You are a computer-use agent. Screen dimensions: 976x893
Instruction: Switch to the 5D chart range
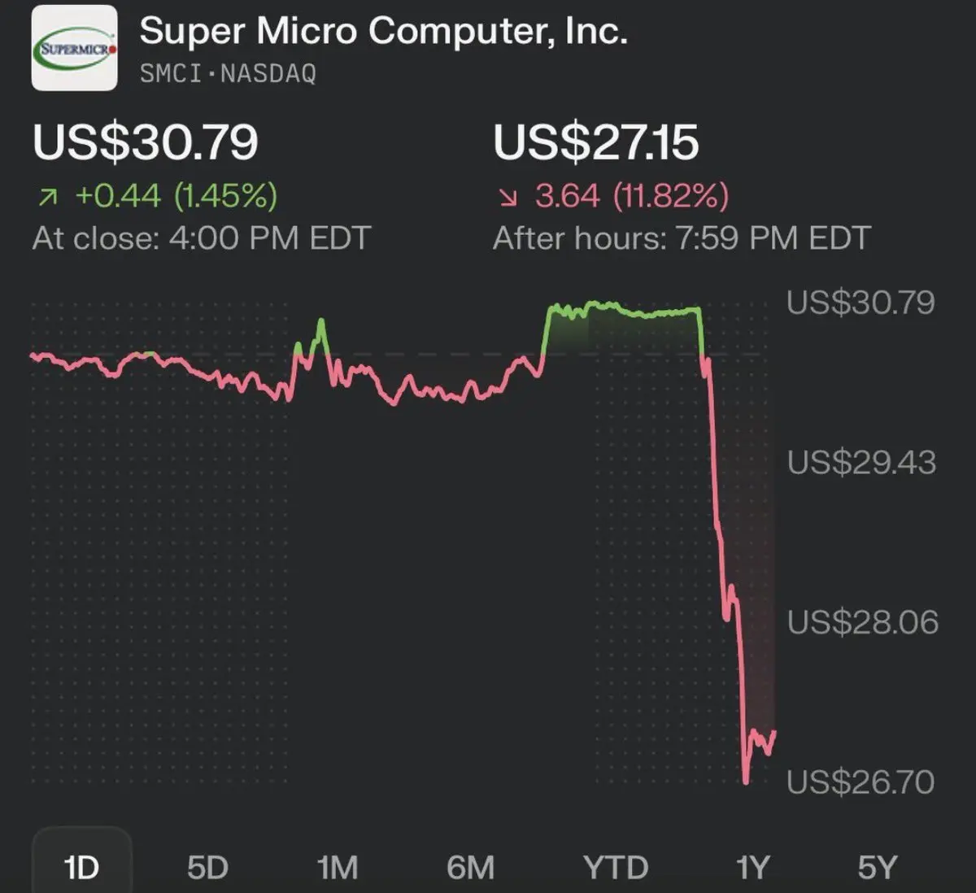pos(207,867)
